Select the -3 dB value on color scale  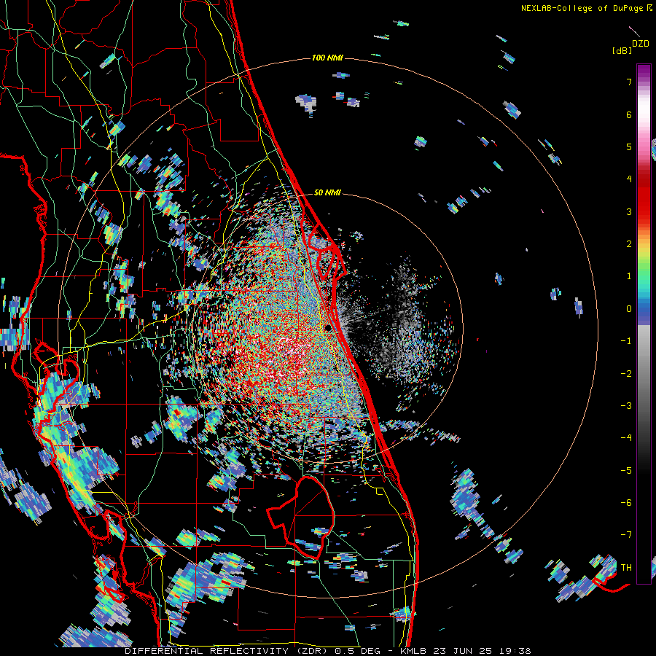tap(626, 406)
